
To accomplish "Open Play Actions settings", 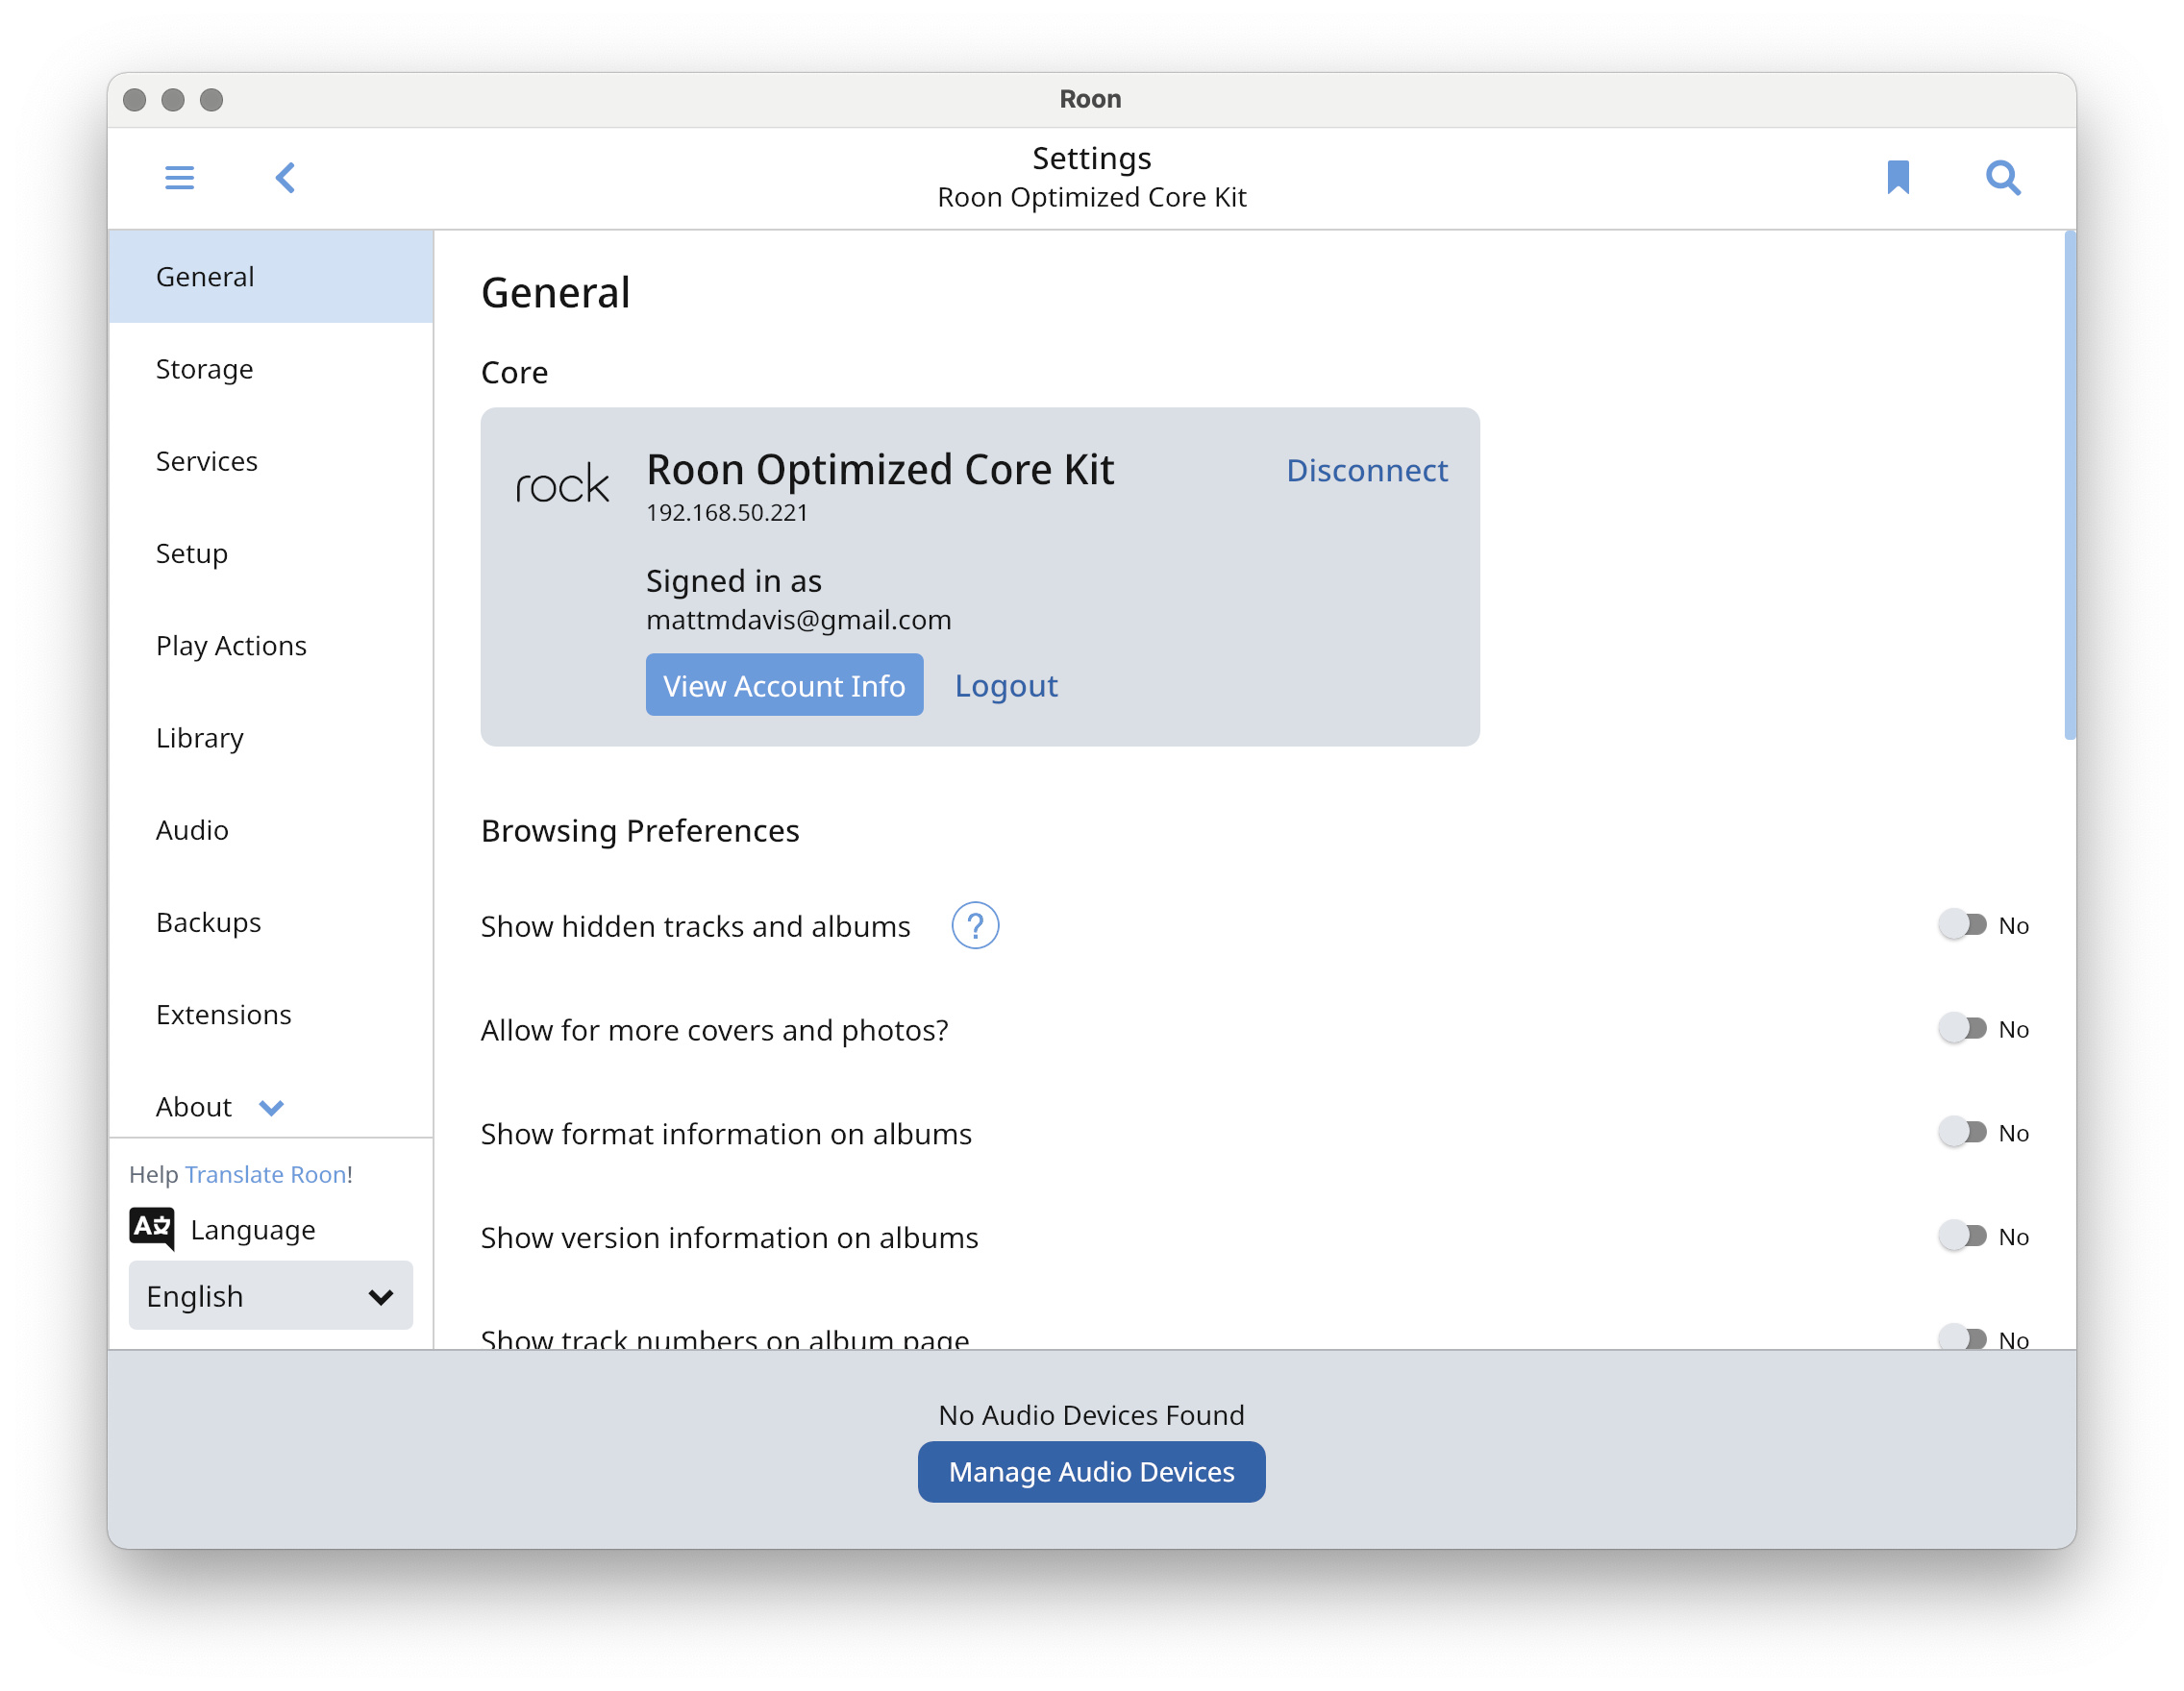I will pyautogui.click(x=271, y=646).
